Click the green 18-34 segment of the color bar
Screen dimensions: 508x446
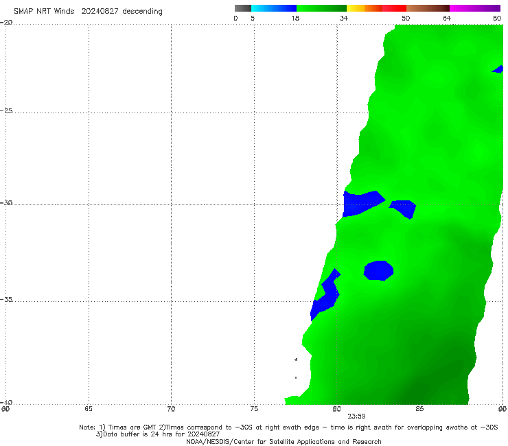click(x=321, y=8)
